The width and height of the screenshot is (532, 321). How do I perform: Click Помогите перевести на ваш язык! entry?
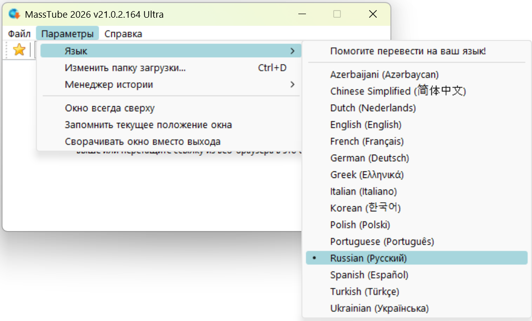click(417, 51)
